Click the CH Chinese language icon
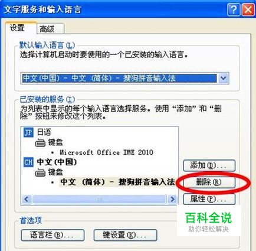 pyautogui.click(x=28, y=162)
